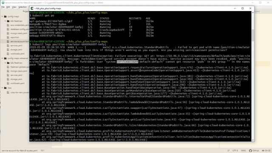Viewport: 272px width, 153px height.
Task: Open storage.yaml under config-maps
Action: pyautogui.click(x=16, y=50)
